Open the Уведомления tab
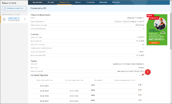Screen dimensions: 172x104 [x=37, y=2]
